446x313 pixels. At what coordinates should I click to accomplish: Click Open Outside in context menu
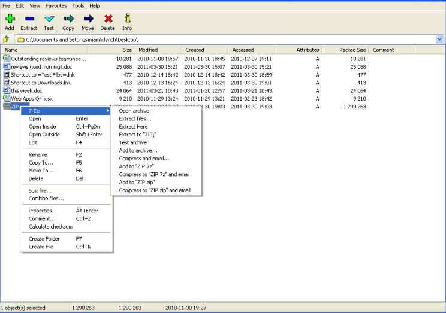point(66,135)
